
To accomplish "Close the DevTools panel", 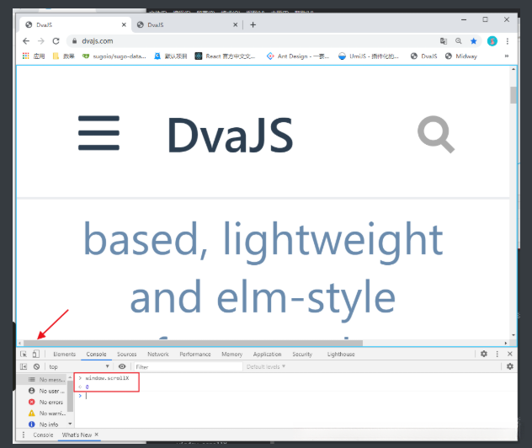I will click(x=509, y=354).
